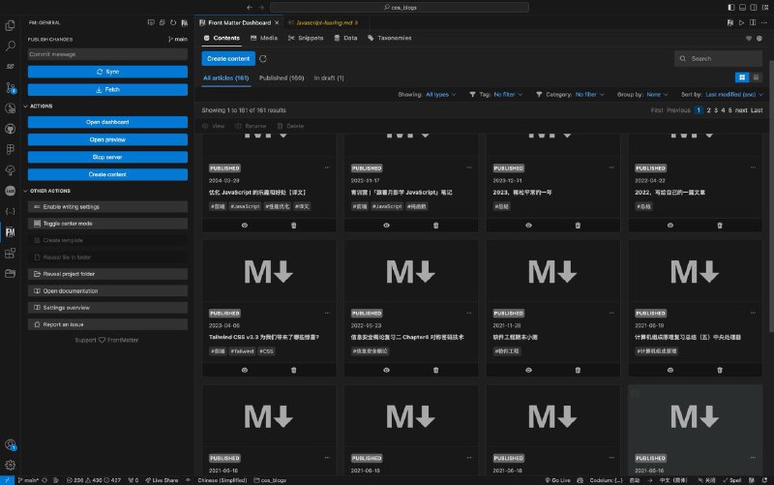Image resolution: width=774 pixels, height=485 pixels.
Task: Switch to grid view layout
Action: tap(742, 76)
